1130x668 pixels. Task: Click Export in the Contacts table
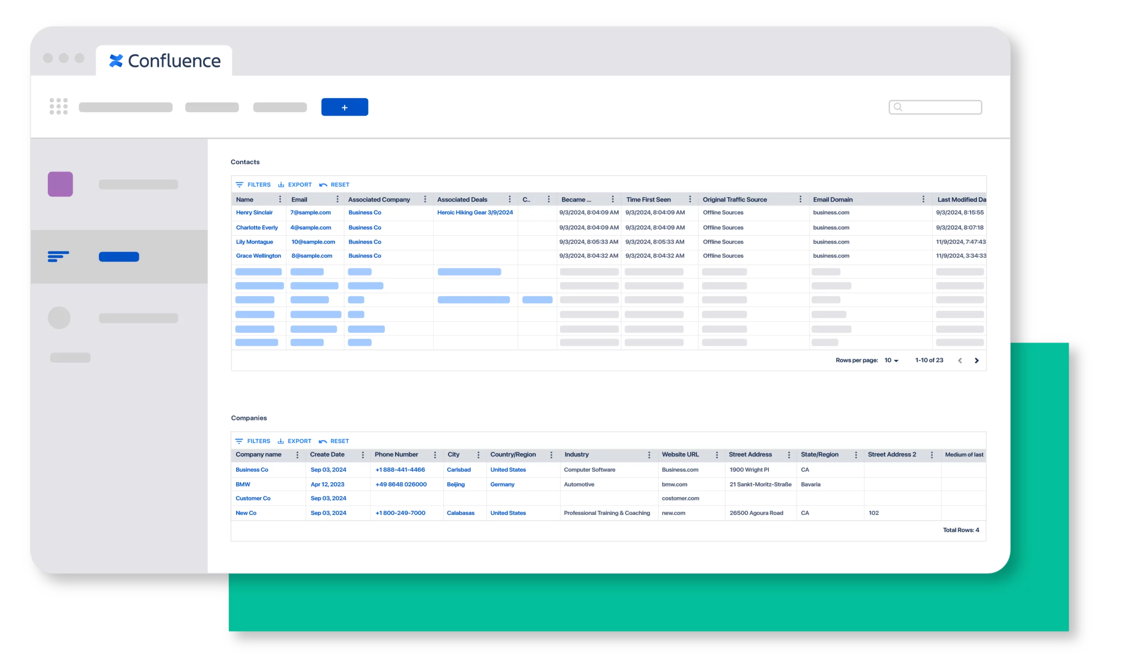(295, 184)
